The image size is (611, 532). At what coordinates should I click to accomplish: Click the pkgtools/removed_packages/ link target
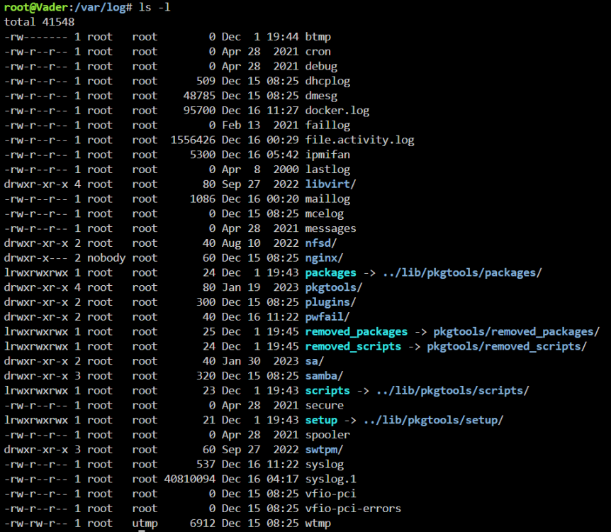click(x=516, y=332)
